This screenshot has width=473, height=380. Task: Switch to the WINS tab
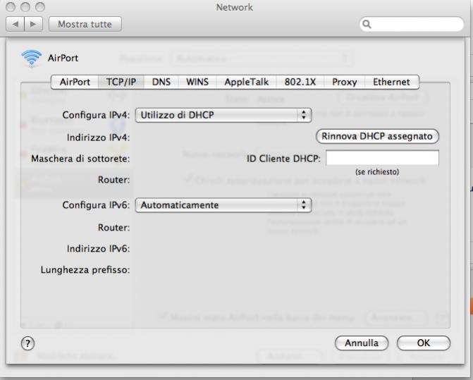[197, 82]
